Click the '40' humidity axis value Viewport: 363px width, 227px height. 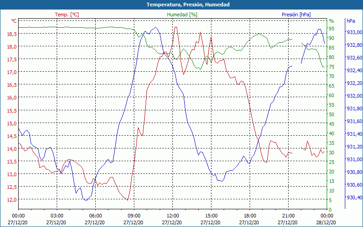[332, 133]
